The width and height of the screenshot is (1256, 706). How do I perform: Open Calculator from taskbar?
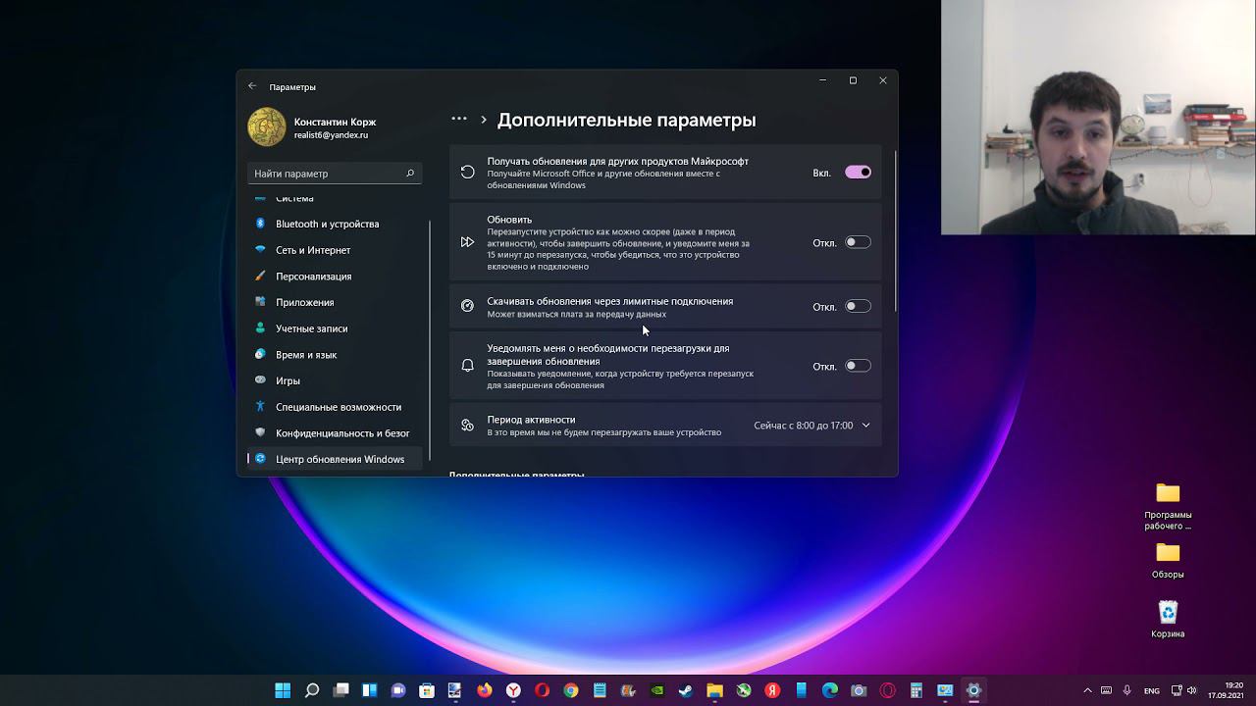[916, 690]
